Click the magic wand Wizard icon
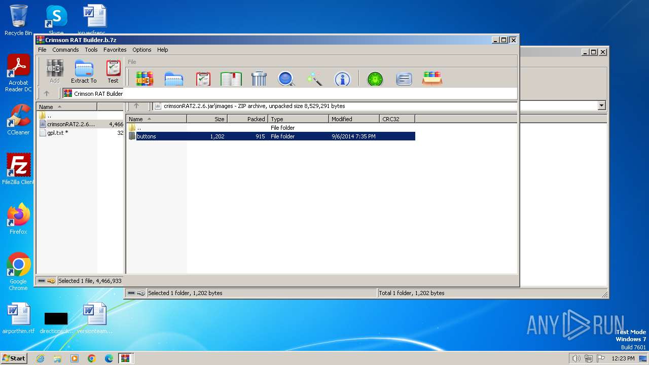649x365 pixels. 315,79
